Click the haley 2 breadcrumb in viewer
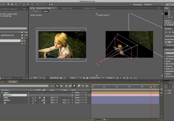The width and height of the screenshot is (174, 121). click(x=36, y=11)
